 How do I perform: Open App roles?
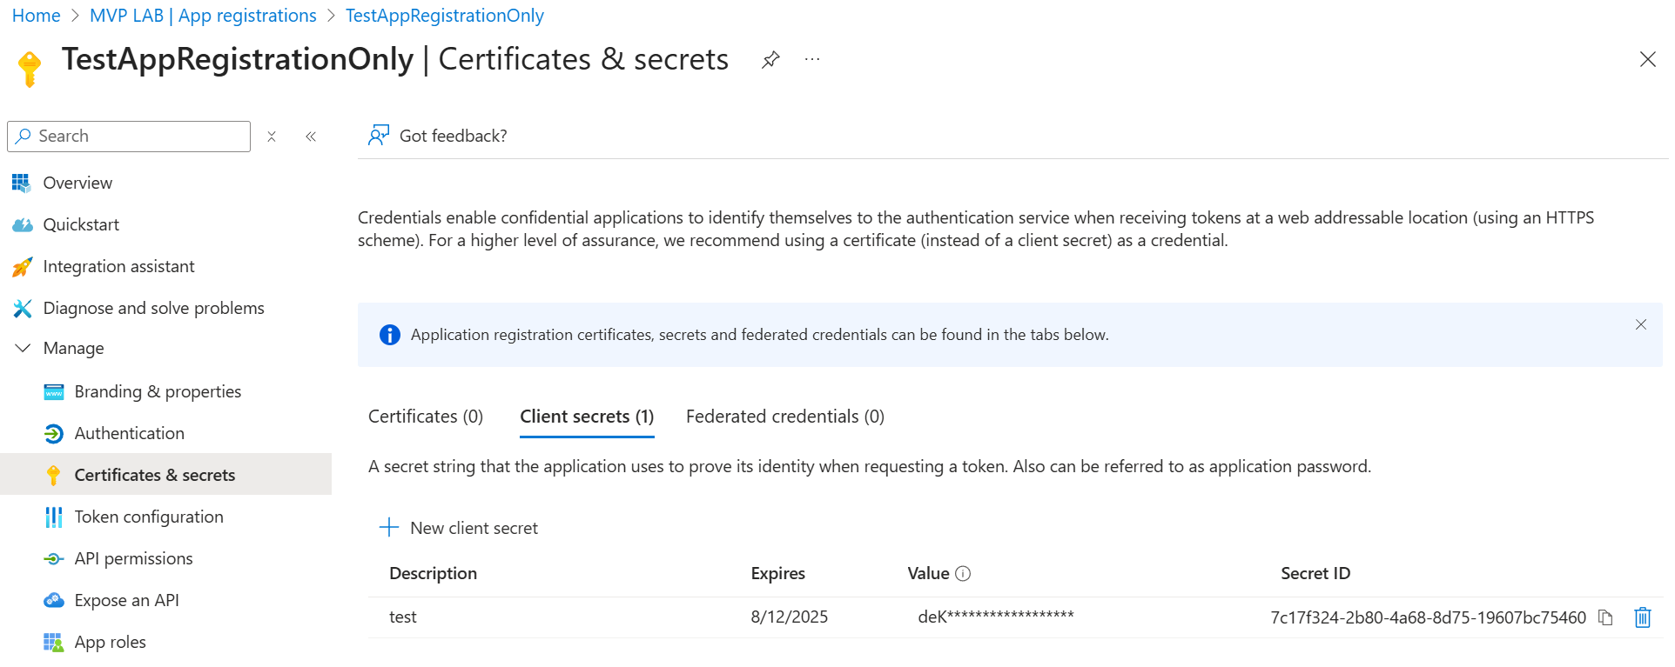coord(110,642)
